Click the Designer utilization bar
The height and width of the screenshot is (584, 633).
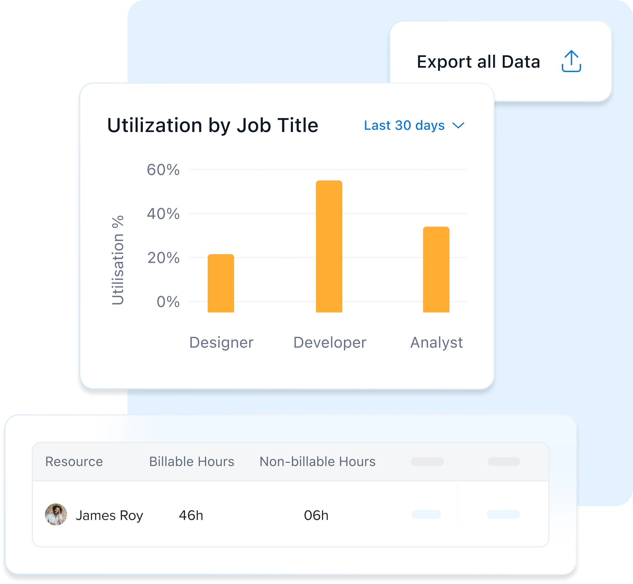point(221,283)
